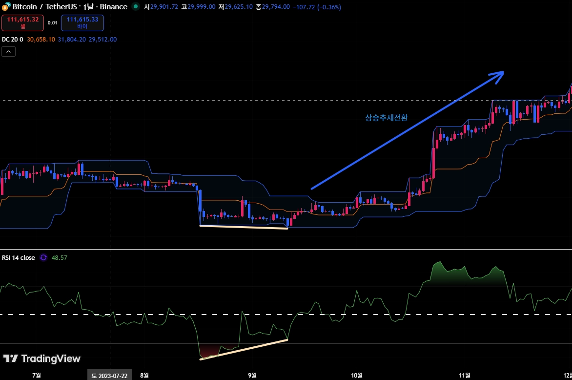Screen dimensions: 572x380
Task: Click the 1날 interval label in title
Action: click(89, 6)
